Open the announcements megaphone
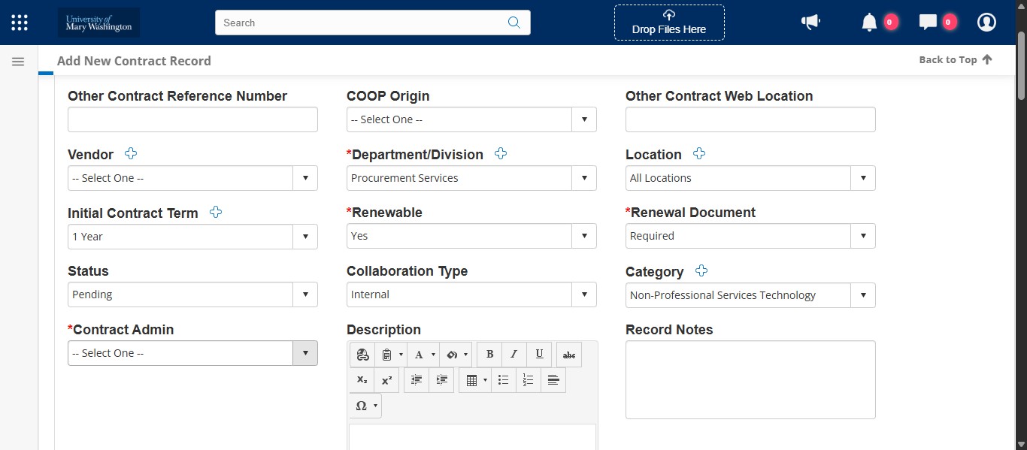 (810, 22)
